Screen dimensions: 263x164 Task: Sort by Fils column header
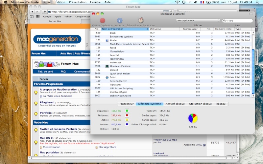207,29
